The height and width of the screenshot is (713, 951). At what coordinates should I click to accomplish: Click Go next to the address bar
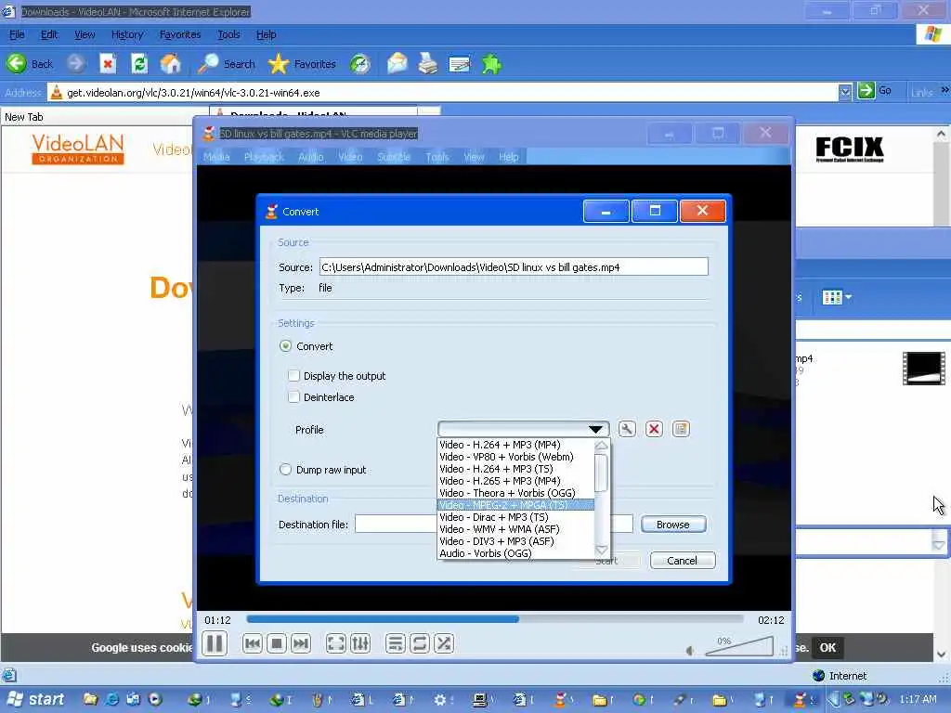[875, 91]
